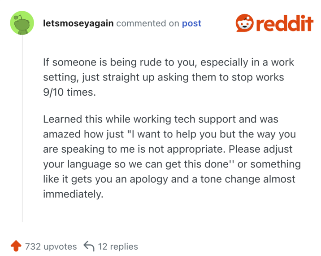
Task: Collapse the comment via the vertical thread line
Action: [22, 135]
